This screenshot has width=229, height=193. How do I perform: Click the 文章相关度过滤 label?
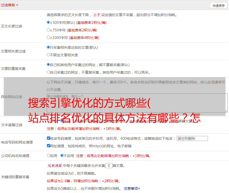click(x=13, y=51)
